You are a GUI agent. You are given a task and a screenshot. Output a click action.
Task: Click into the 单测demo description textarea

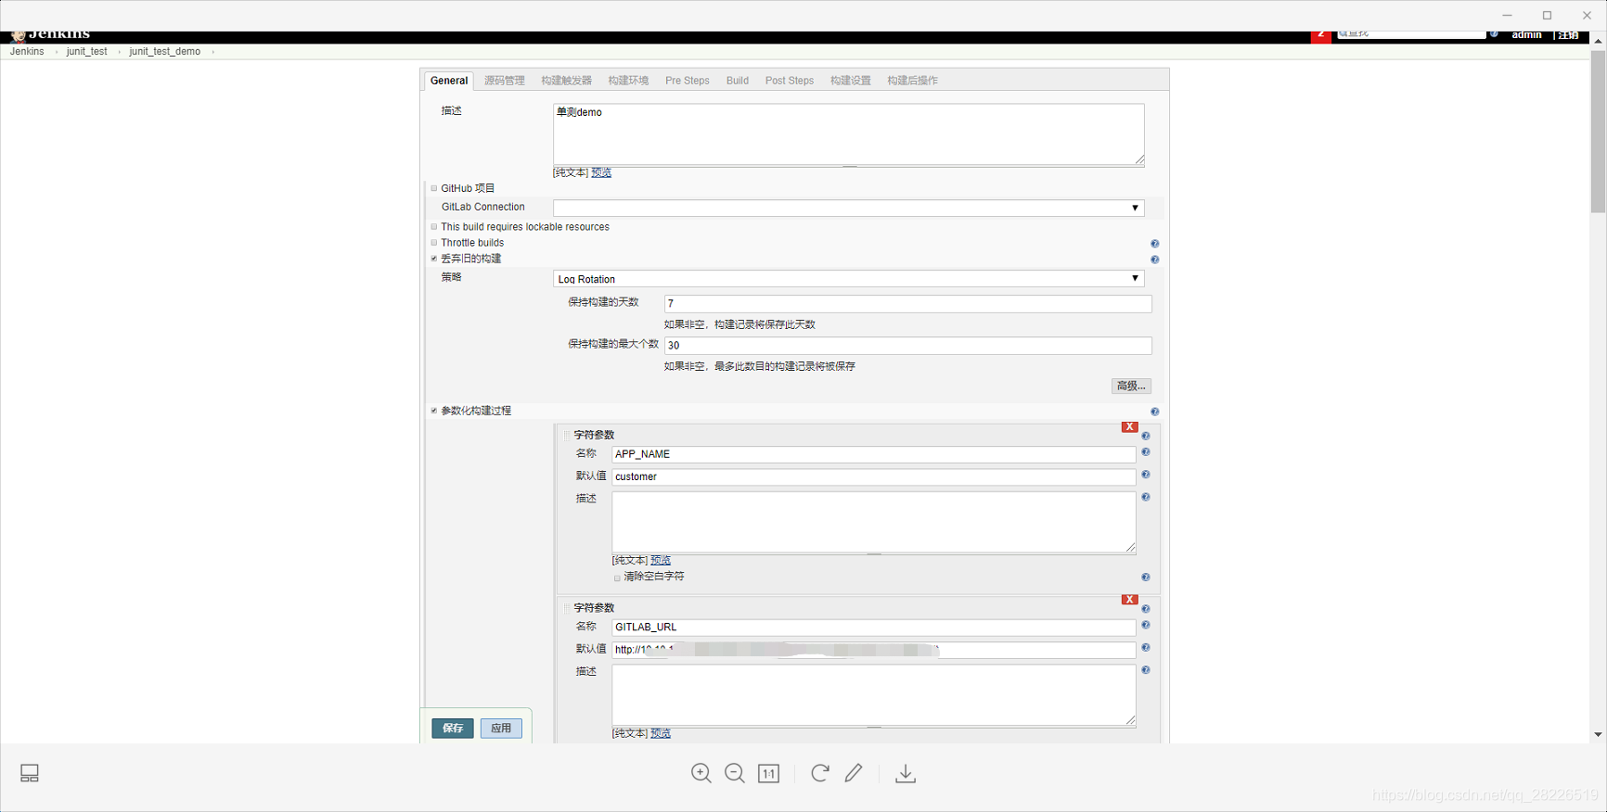[849, 134]
